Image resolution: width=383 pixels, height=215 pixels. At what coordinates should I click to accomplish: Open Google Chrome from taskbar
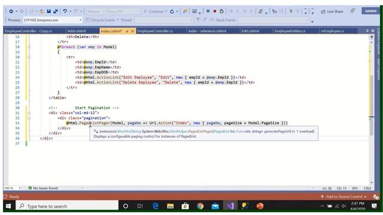coord(200,206)
